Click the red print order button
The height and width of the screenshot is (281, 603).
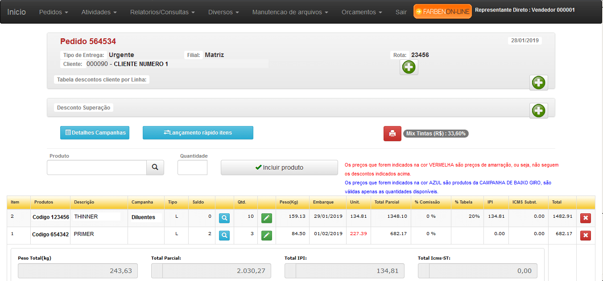tap(392, 134)
